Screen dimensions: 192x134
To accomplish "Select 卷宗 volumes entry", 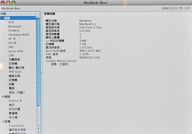I will (x=12, y=105).
